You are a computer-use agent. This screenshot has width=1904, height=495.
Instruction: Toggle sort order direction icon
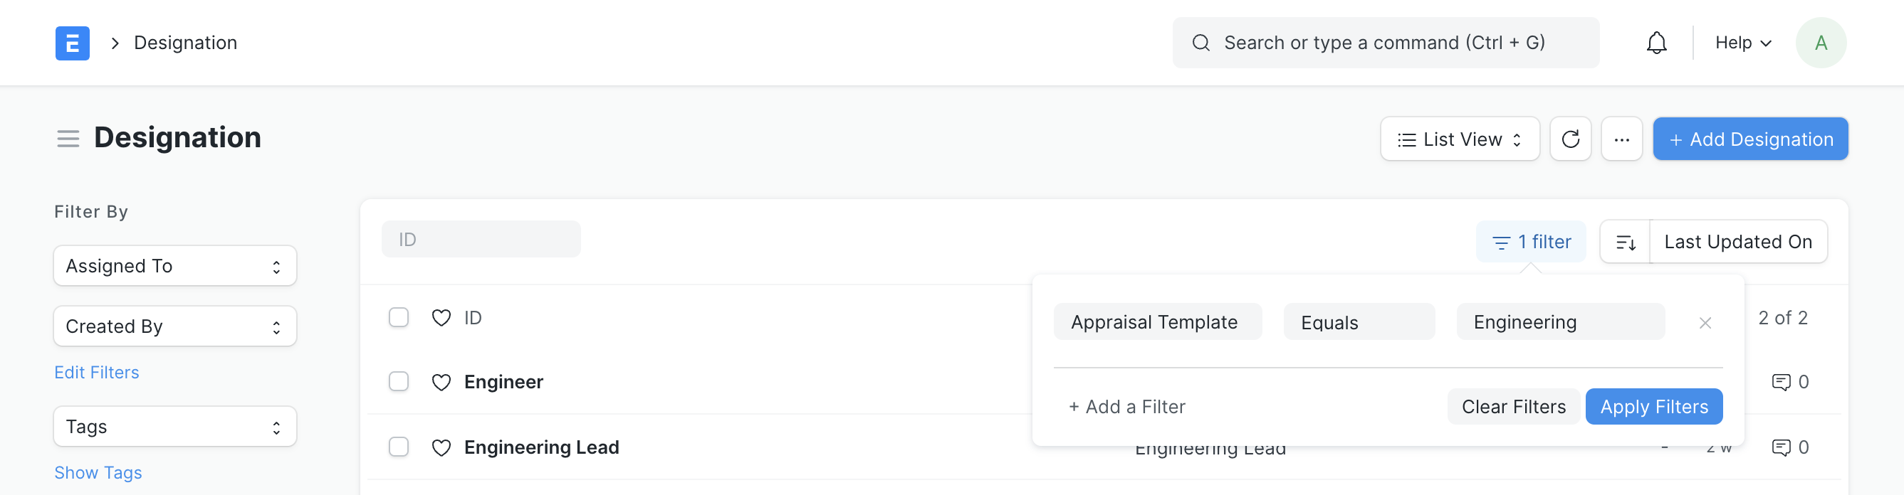(x=1626, y=242)
